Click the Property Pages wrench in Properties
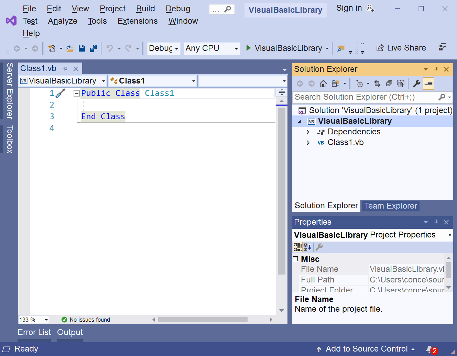The height and width of the screenshot is (356, 457). pos(319,247)
